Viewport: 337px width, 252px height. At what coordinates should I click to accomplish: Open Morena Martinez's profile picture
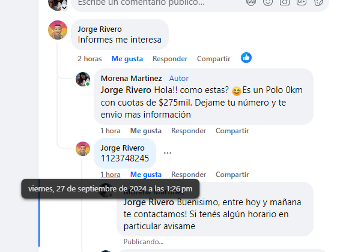83,79
